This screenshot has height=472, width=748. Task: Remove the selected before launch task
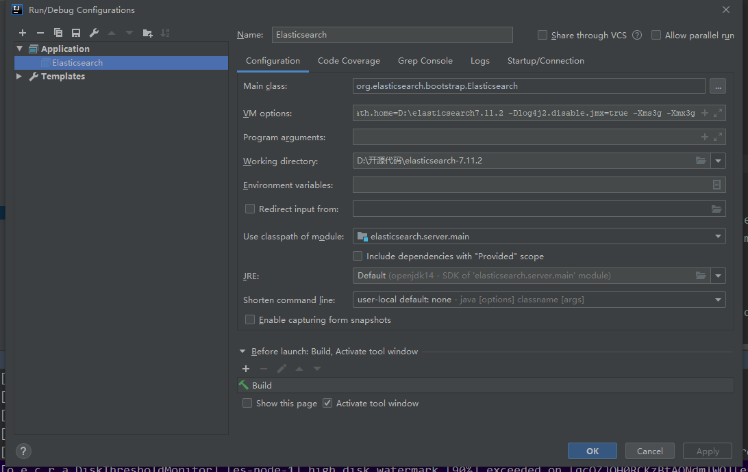[263, 369]
